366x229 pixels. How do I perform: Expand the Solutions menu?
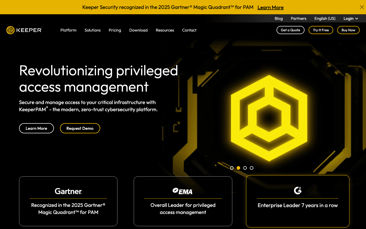pyautogui.click(x=93, y=30)
